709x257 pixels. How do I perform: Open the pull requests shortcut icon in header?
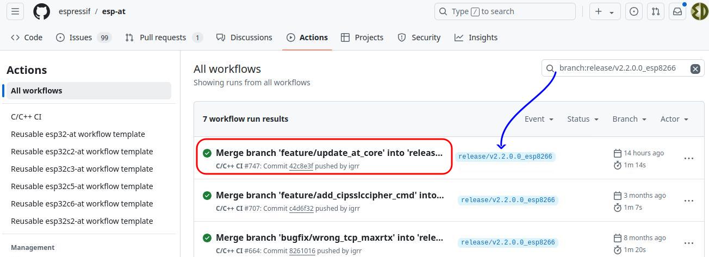tap(656, 11)
